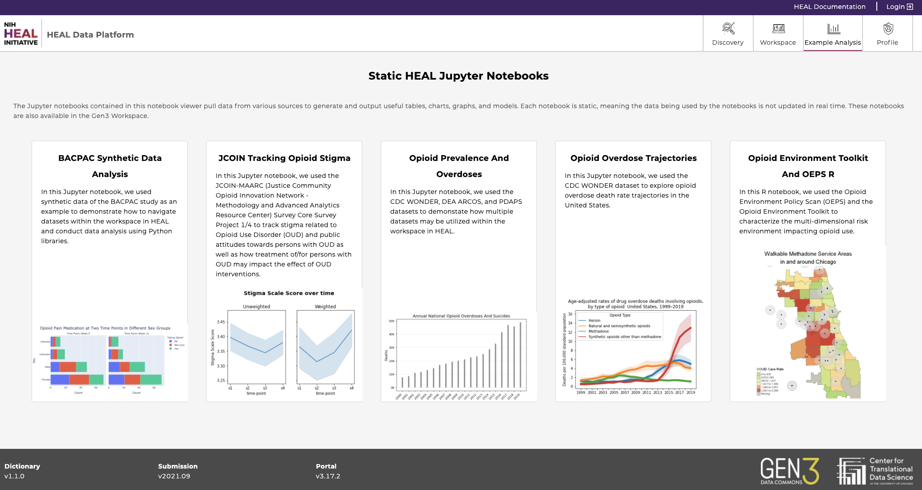Click the Annual National Opioid Overdoses chart thumbnail

tap(459, 356)
